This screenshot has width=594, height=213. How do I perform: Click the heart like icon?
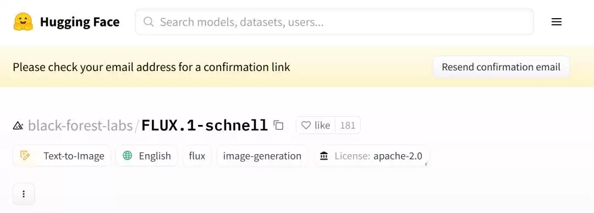click(306, 125)
